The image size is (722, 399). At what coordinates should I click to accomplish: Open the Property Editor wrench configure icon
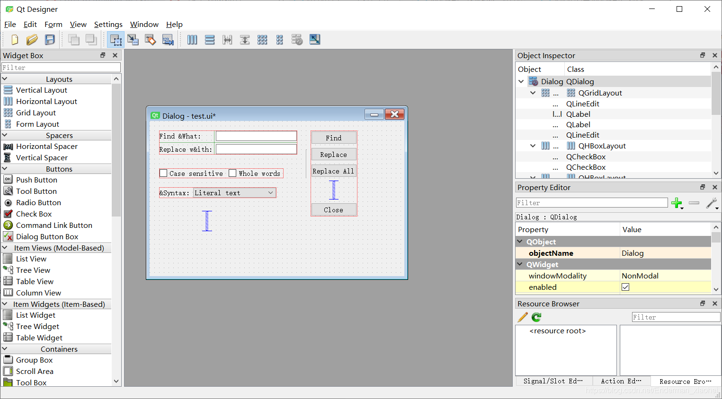pos(712,203)
